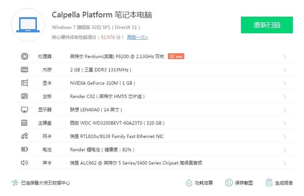Screen dimensions: 304x196
Task: Click 保存截图 to save screenshot
Action: [239, 183]
